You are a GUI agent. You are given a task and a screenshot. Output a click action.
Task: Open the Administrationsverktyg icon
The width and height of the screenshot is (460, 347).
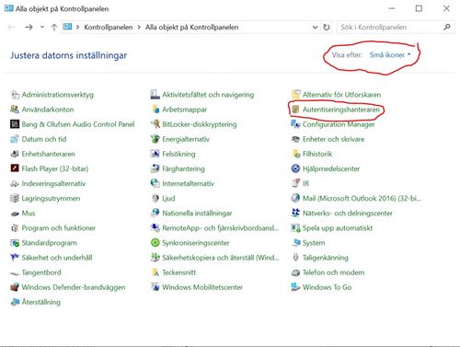tap(15, 95)
